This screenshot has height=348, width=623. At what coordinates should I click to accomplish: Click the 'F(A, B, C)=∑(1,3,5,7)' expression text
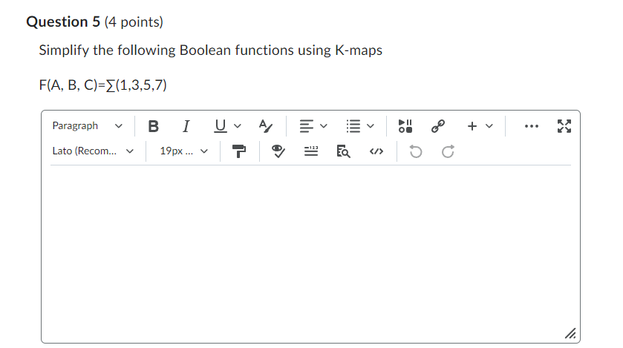pos(103,85)
